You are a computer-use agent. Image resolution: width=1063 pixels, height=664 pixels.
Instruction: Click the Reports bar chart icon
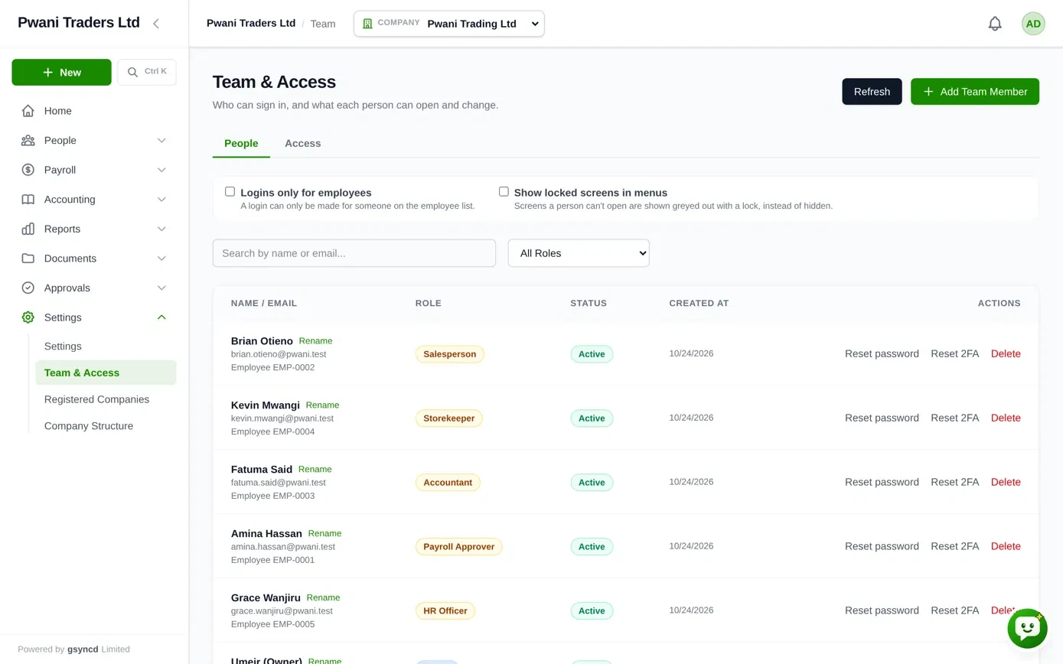(x=28, y=229)
